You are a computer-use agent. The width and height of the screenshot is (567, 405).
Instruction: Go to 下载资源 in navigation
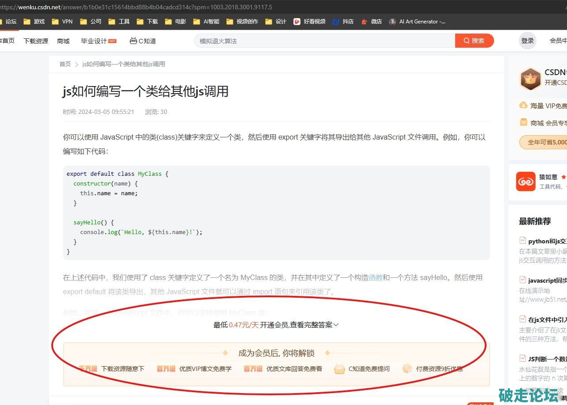pos(36,41)
